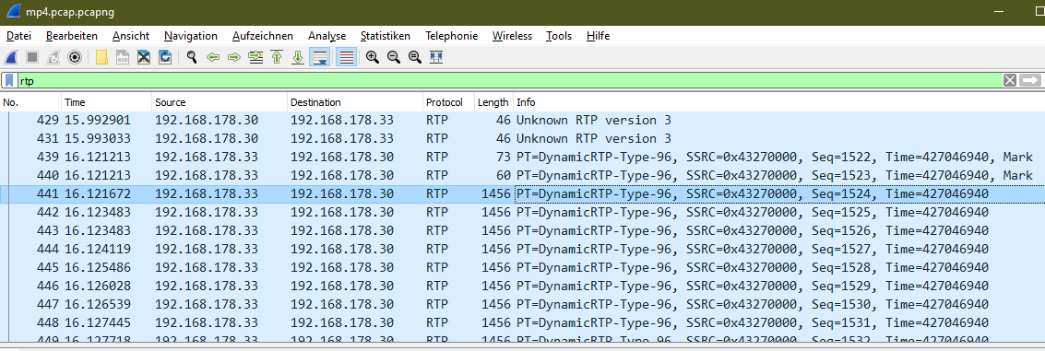Open the Bearbeiten menu
The image size is (1045, 351).
[x=72, y=36]
